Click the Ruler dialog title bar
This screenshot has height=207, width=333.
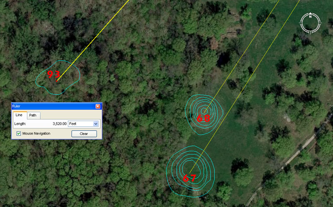(x=50, y=106)
